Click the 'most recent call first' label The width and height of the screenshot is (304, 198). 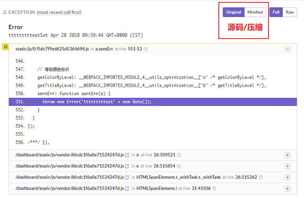[59, 13]
